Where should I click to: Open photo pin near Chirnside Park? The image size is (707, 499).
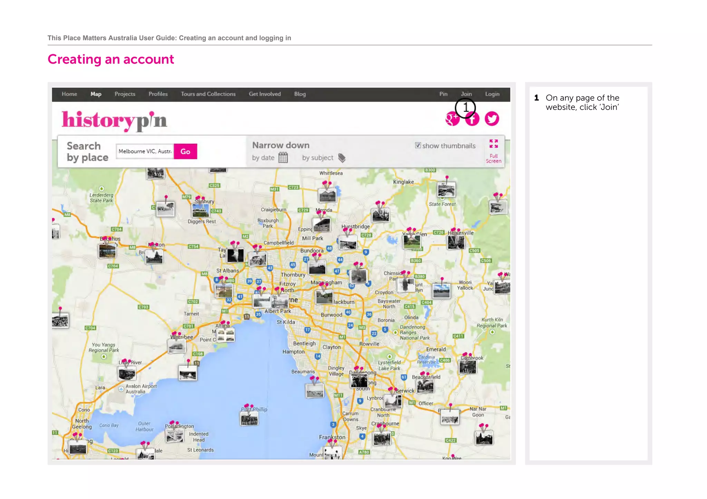click(x=406, y=285)
